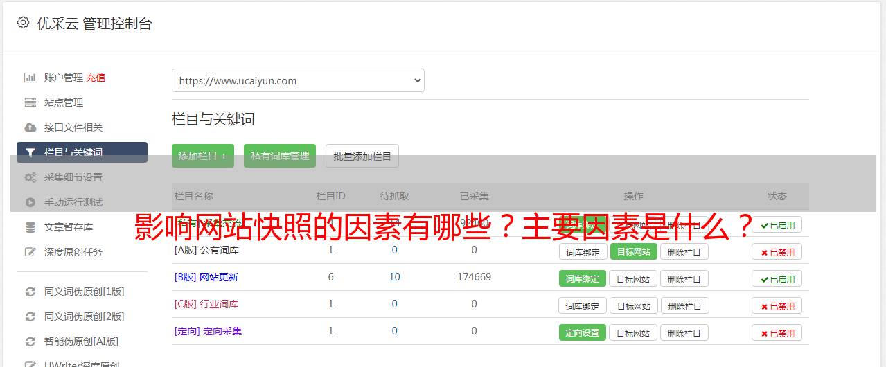This screenshot has width=886, height=367.
Task: Click green 目标网站 in [A版] 公有词库 row
Action: pos(633,252)
